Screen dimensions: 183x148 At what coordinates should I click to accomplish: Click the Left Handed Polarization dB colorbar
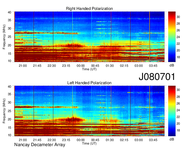tap(172, 111)
